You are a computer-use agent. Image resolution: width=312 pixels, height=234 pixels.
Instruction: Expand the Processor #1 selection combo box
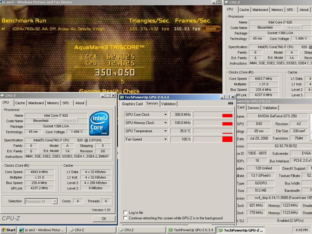[55, 201]
